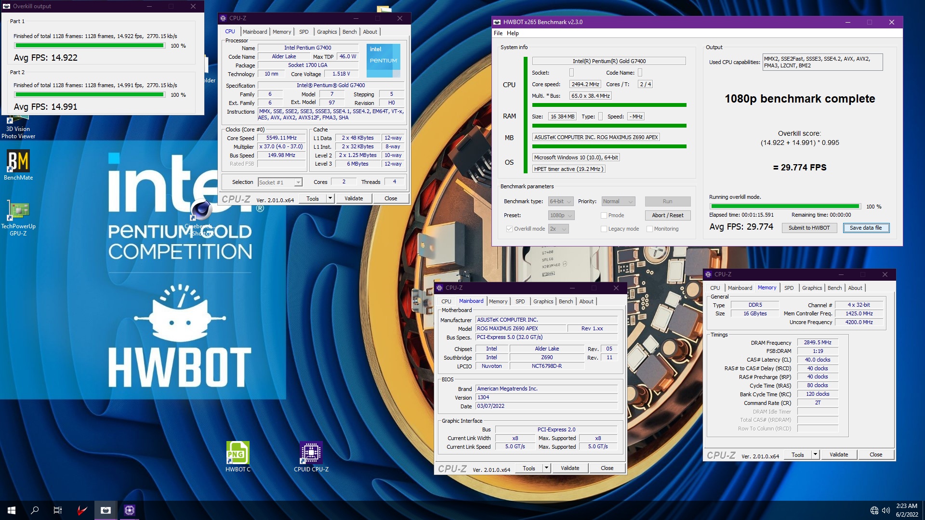Click the DRAM Frequency 2849.5 MHz field
The height and width of the screenshot is (520, 925).
818,342
